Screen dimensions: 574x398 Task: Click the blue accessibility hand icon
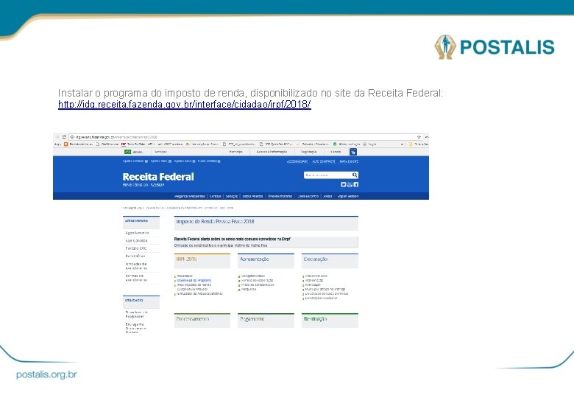coord(353,152)
